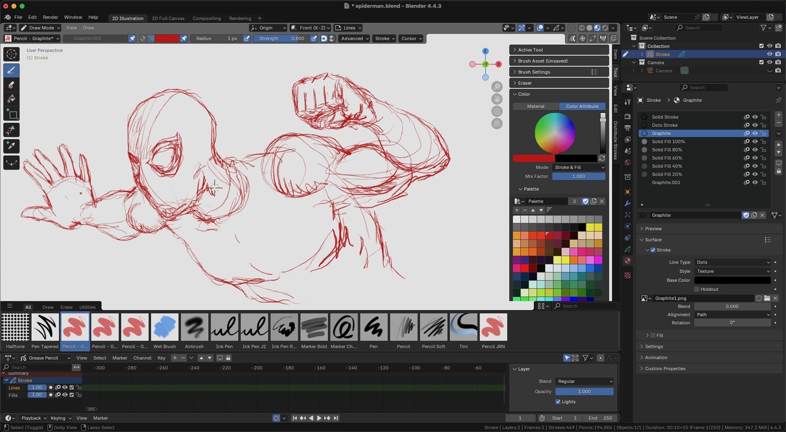Select the Box primitive tool

pyautogui.click(x=11, y=114)
